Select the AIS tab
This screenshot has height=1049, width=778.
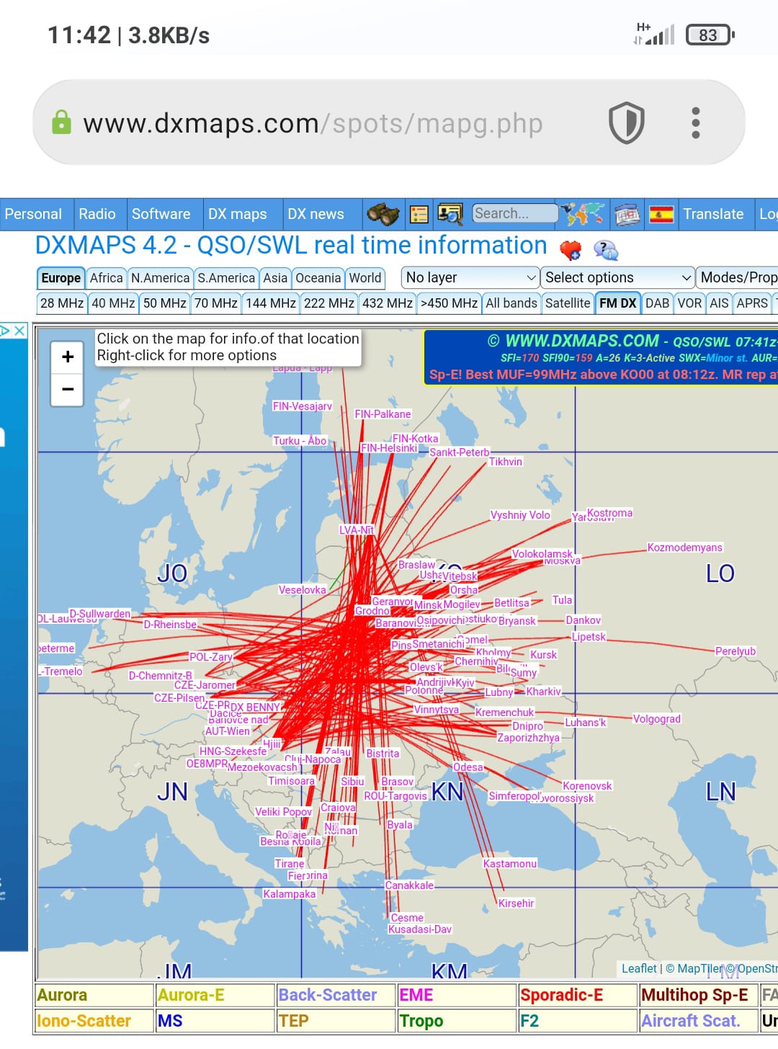(x=719, y=303)
